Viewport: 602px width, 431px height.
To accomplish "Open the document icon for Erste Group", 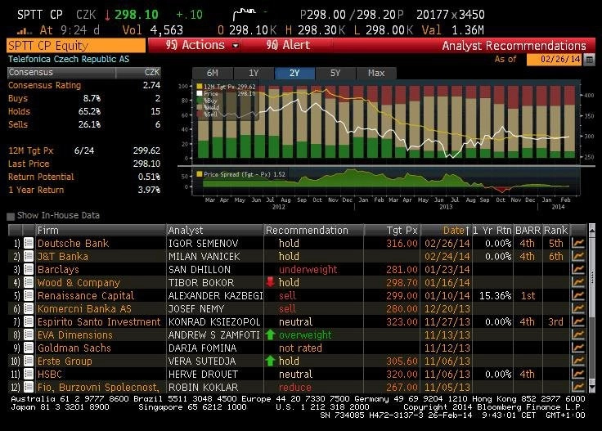I will 29,361.
